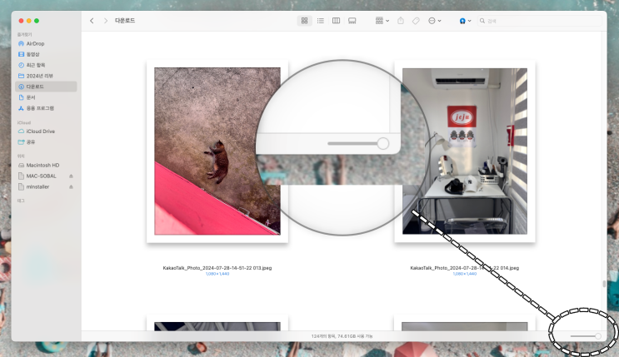Click the AirDrop sidebar icon
This screenshot has height=357, width=619.
pyautogui.click(x=22, y=43)
